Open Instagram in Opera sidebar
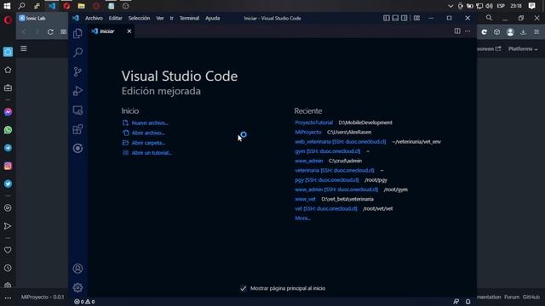The width and height of the screenshot is (545, 306). tap(8, 167)
